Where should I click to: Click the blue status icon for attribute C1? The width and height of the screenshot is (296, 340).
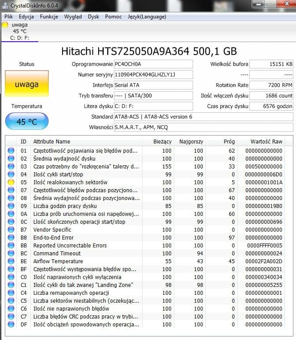[11, 285]
